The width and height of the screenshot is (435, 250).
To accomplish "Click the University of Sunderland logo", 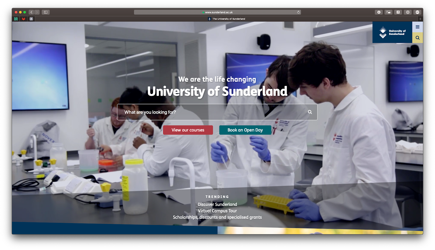I will (x=392, y=32).
